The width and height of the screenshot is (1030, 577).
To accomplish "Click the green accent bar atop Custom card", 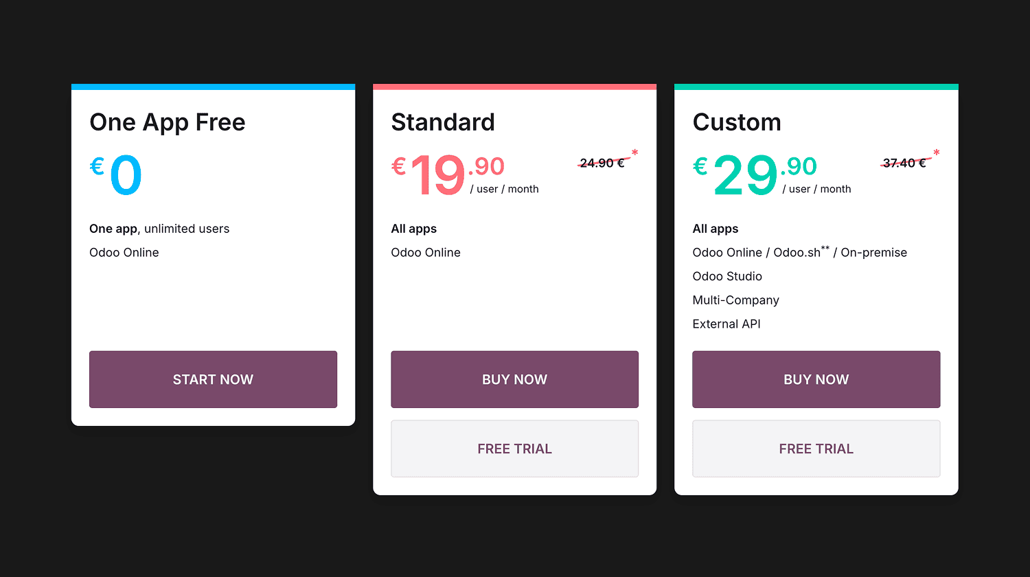I will [x=816, y=86].
